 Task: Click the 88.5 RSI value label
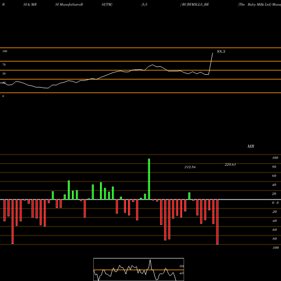(221, 52)
